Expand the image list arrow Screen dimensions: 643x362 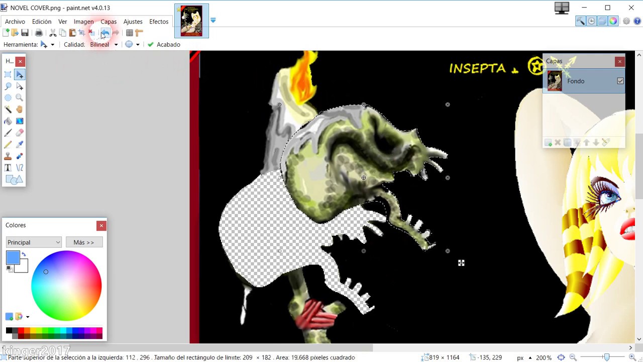tap(213, 21)
